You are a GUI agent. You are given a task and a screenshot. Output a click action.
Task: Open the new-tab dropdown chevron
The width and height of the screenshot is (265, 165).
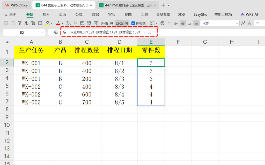(x=169, y=5)
